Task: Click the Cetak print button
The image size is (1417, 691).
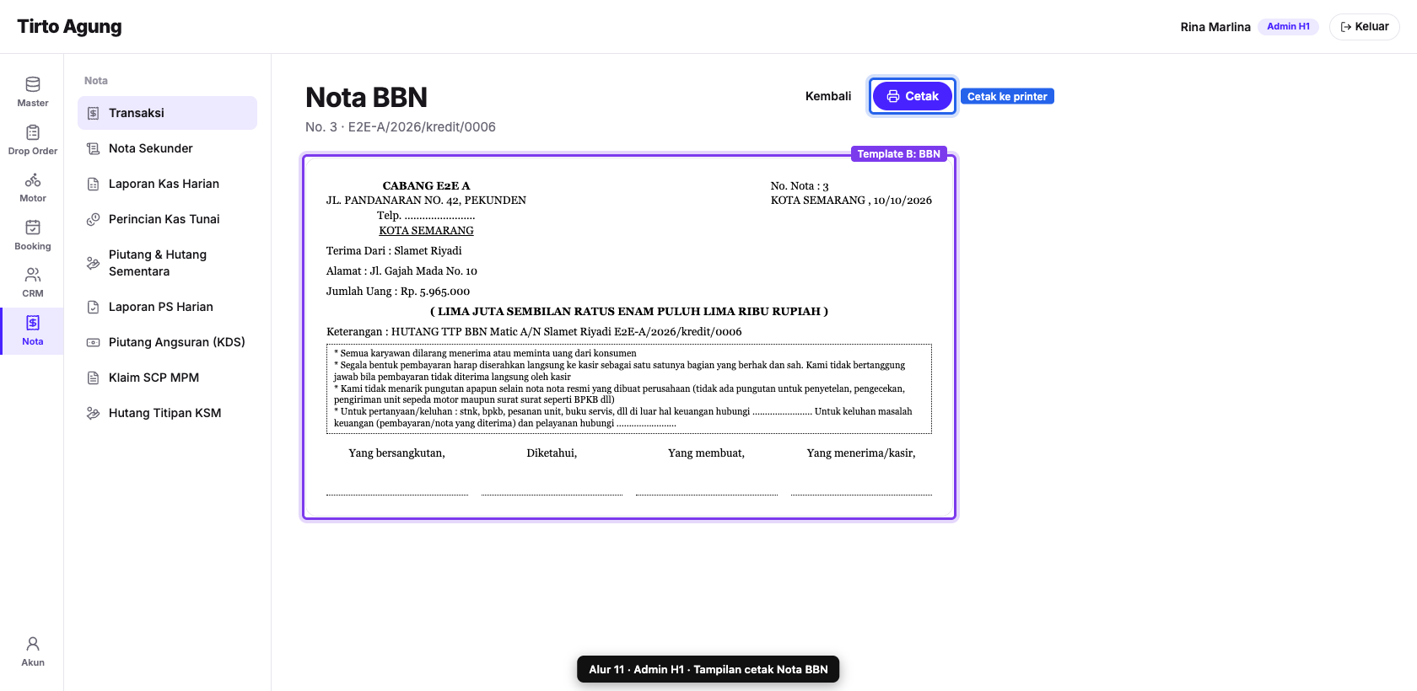Action: (912, 96)
